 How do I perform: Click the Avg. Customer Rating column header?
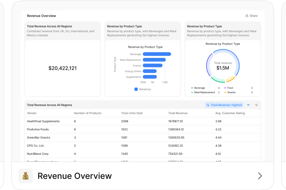pyautogui.click(x=230, y=113)
